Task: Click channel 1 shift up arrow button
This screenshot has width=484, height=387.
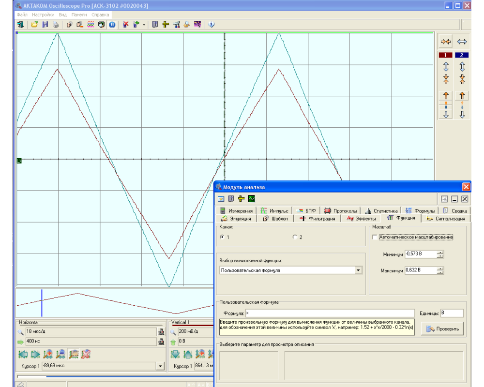Action: (446, 96)
